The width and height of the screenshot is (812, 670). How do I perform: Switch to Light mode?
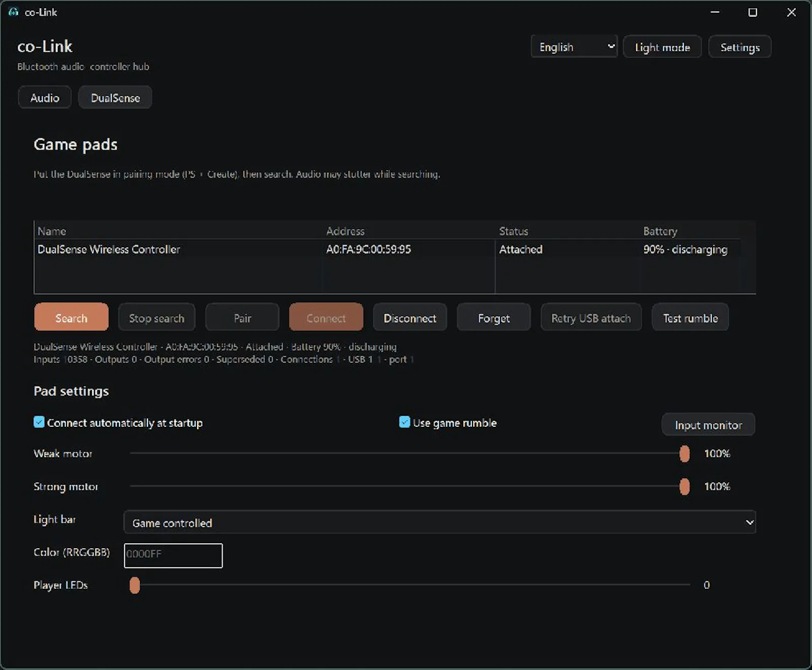point(662,47)
